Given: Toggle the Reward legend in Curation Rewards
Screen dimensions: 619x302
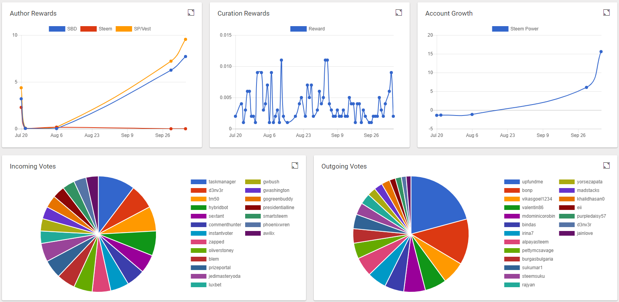Looking at the screenshot, I should [x=308, y=29].
